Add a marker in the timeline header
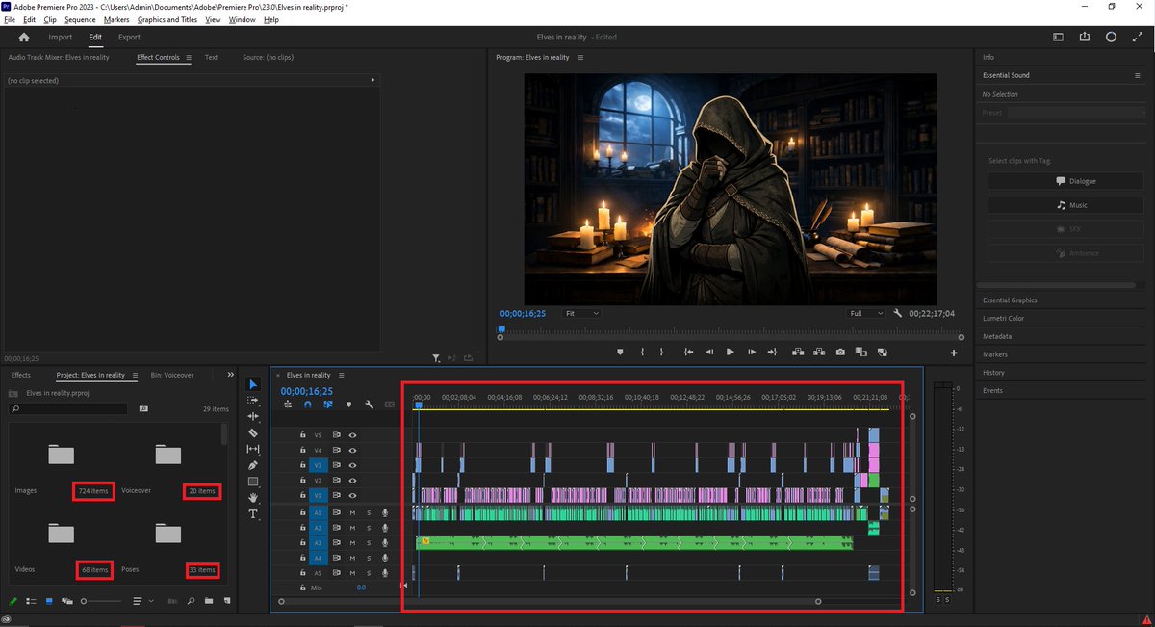Image resolution: width=1155 pixels, height=627 pixels. pyautogui.click(x=348, y=405)
